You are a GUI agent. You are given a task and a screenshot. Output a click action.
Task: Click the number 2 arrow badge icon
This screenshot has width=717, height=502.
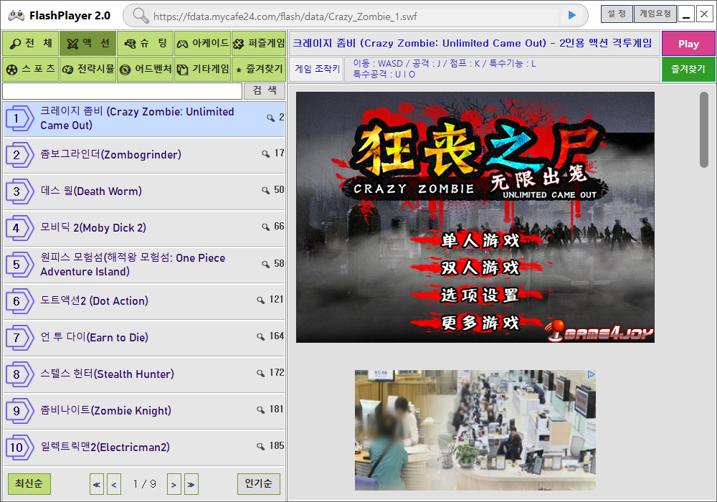(19, 155)
